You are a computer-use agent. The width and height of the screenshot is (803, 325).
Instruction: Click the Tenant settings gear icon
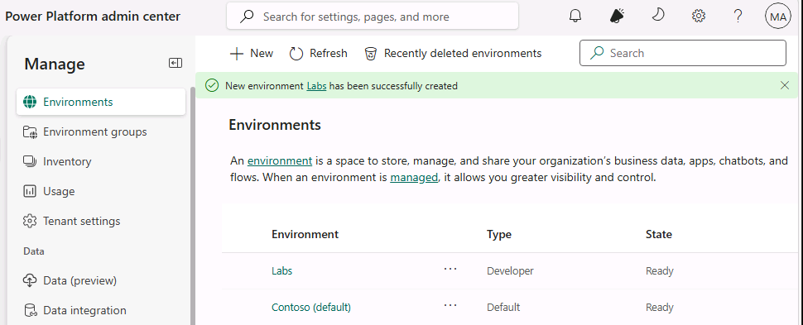(x=30, y=221)
